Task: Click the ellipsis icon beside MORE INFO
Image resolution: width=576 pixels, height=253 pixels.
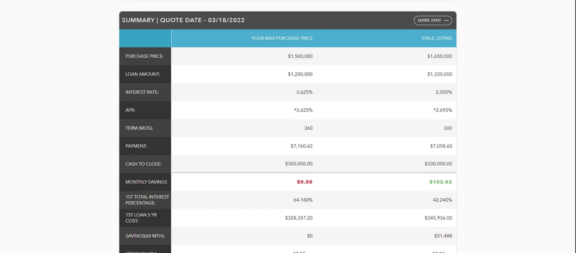Action: 446,20
